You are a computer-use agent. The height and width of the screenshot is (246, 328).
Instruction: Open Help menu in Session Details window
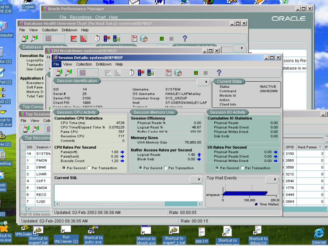coord(119,64)
